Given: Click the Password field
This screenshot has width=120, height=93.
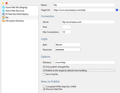Looking at the screenshot, I should pos(68,50).
